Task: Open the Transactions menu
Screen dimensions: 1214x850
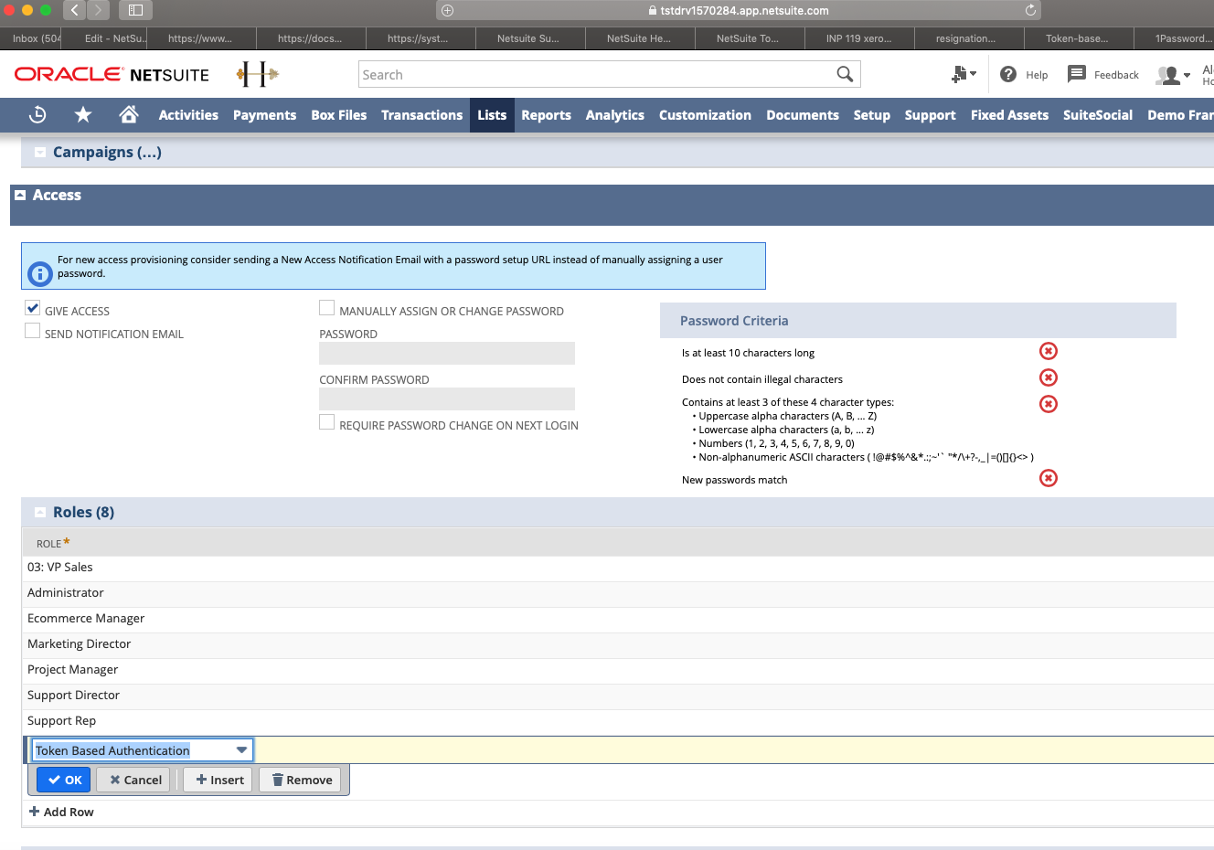Action: coord(421,115)
